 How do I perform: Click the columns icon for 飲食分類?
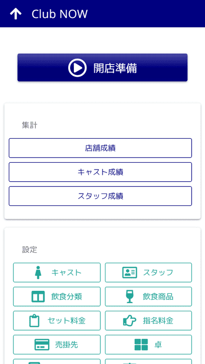(x=38, y=297)
